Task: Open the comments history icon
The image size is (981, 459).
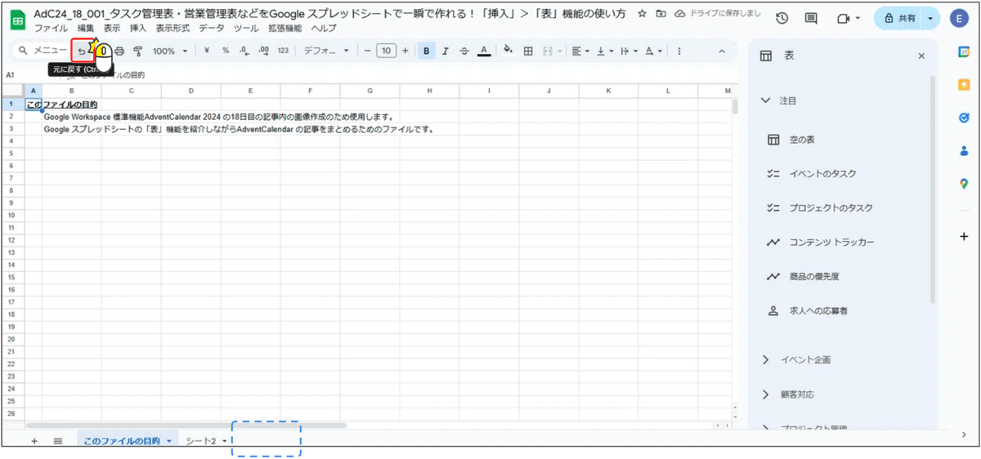Action: tap(811, 18)
